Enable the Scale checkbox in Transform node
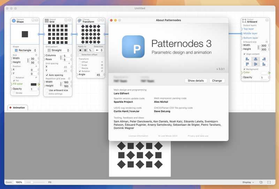The image size is (279, 189). tap(80, 65)
